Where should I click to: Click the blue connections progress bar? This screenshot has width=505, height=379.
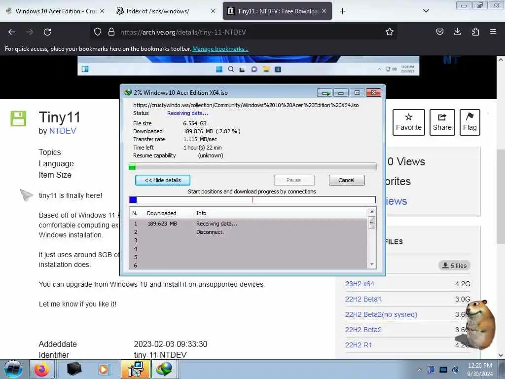pos(252,200)
